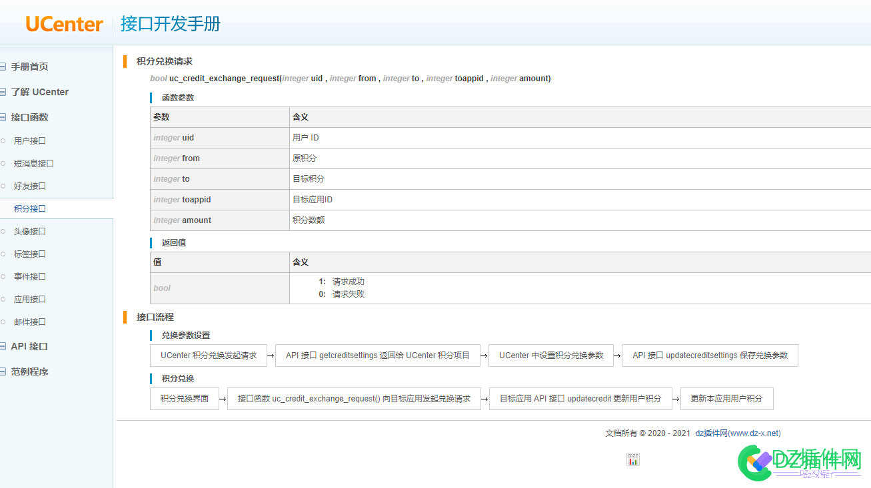Click the 积分数额 cell
Screen dimensions: 871x488
580,220
